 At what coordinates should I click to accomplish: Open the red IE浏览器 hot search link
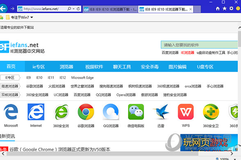point(187,53)
